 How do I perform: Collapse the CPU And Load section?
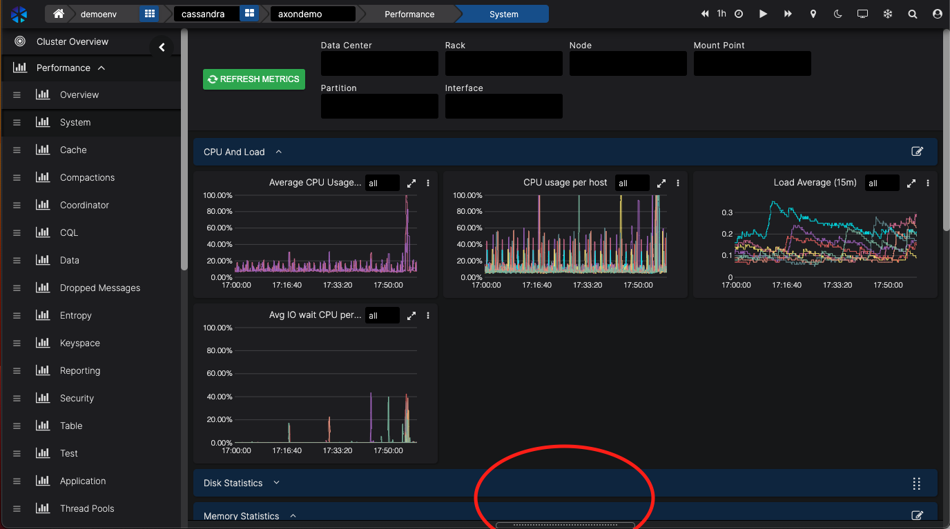[x=279, y=152]
